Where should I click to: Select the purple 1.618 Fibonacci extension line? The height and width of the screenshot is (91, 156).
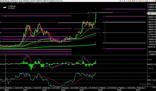pyautogui.click(x=125, y=9)
